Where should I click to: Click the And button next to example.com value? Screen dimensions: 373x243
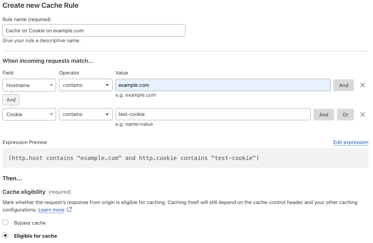tap(343, 85)
